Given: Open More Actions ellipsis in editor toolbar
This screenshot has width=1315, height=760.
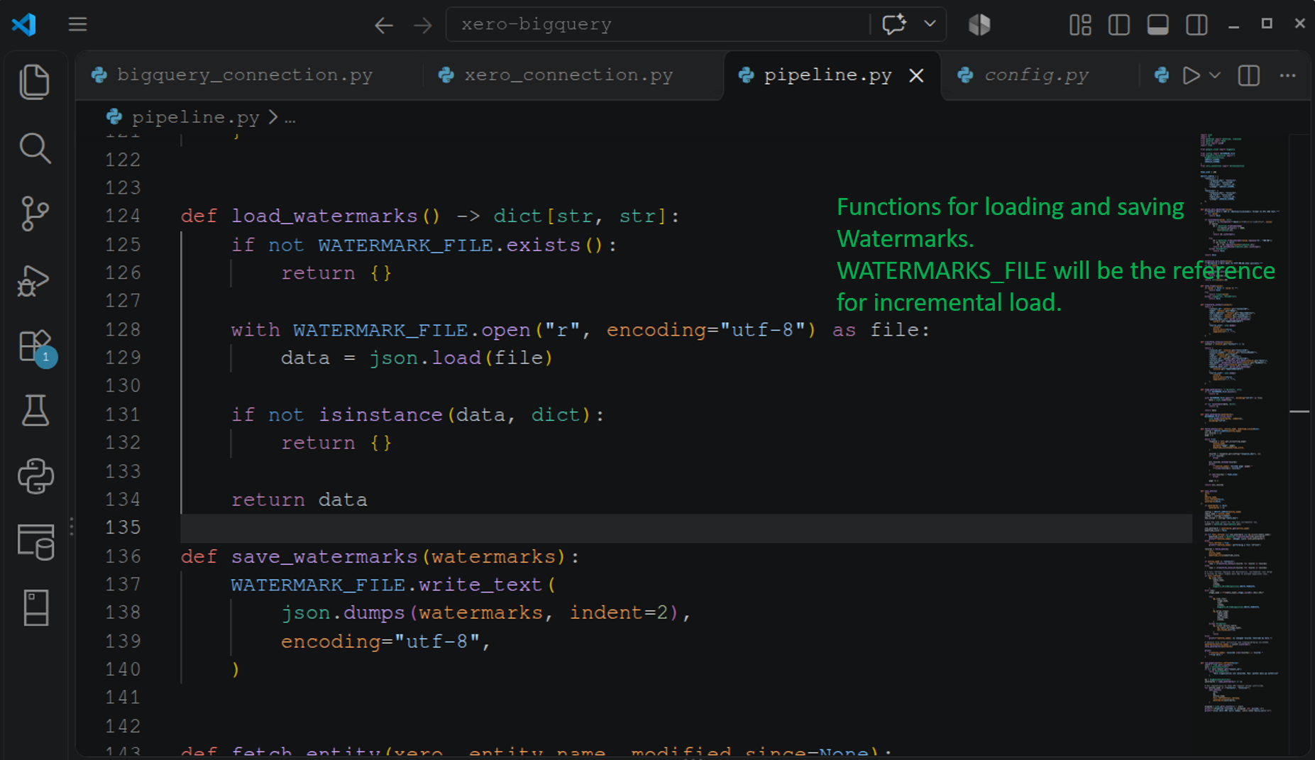Looking at the screenshot, I should coord(1287,75).
